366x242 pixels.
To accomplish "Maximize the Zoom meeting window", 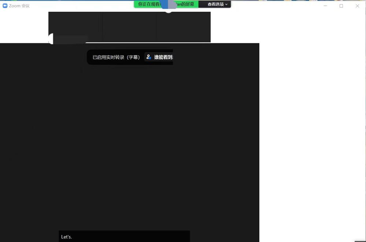I will click(341, 6).
